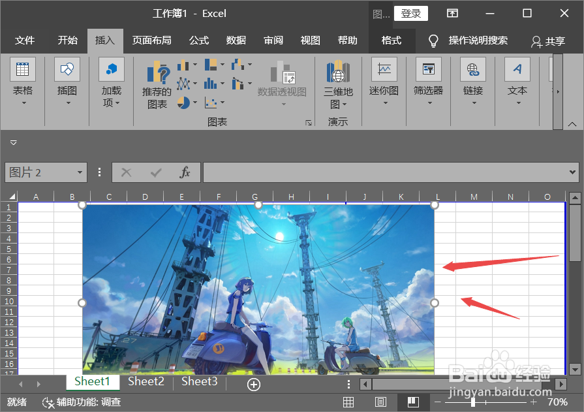584x412 pixels.
Task: Click the 数据透视图 (PivotChart) icon
Action: [283, 72]
